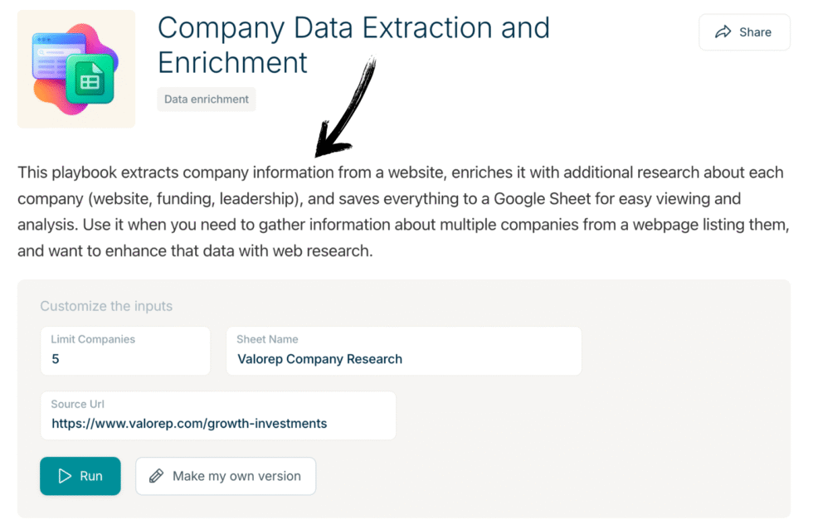
Task: Select the pencil icon beside Make my own version
Action: (157, 476)
